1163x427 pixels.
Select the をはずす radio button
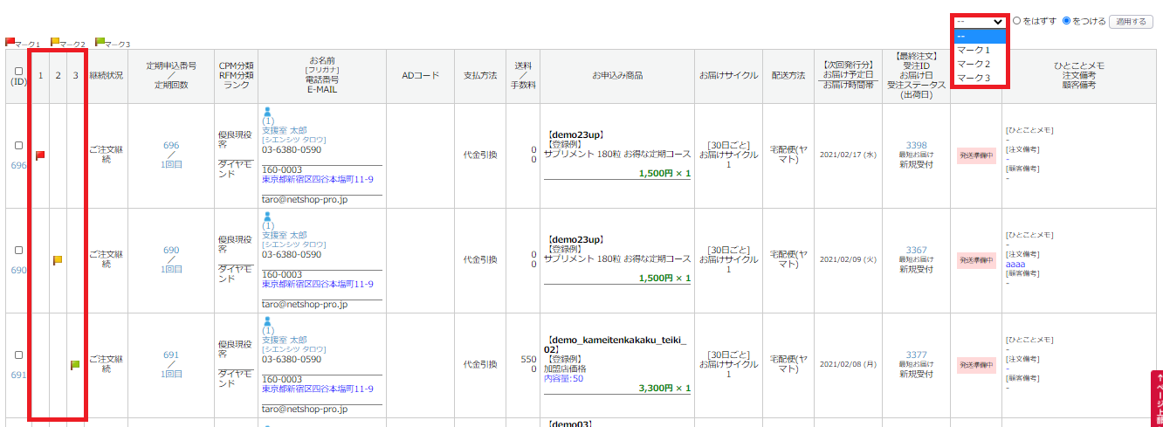point(1016,21)
